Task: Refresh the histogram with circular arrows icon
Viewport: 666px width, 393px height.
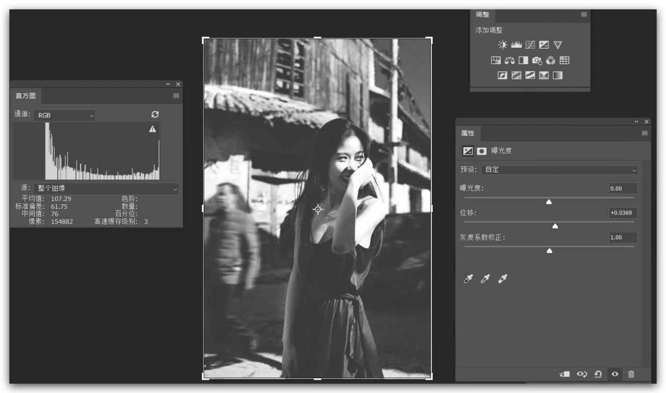Action: pyautogui.click(x=155, y=114)
